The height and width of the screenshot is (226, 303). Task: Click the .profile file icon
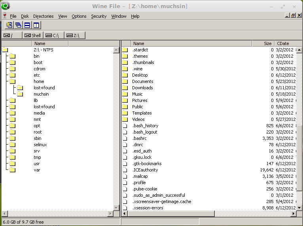[x=125, y=183]
